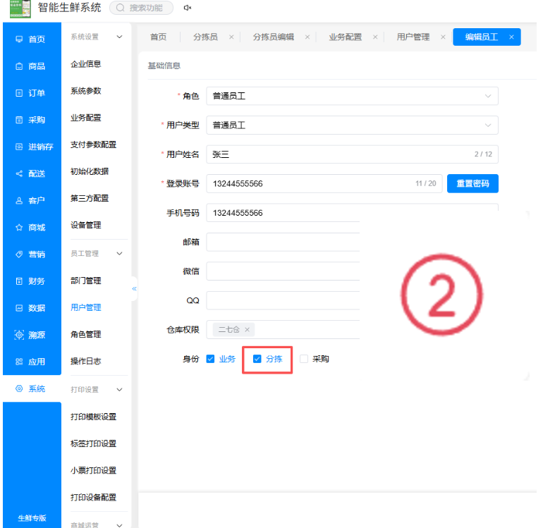Click the 系统 gear icon in sidebar
This screenshot has height=528, width=543.
19,388
